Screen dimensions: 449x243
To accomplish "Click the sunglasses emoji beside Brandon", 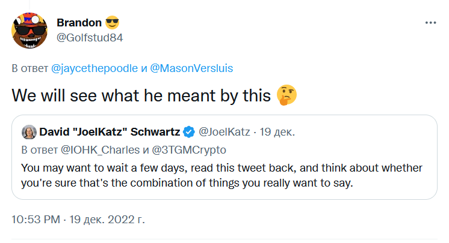I will click(113, 23).
